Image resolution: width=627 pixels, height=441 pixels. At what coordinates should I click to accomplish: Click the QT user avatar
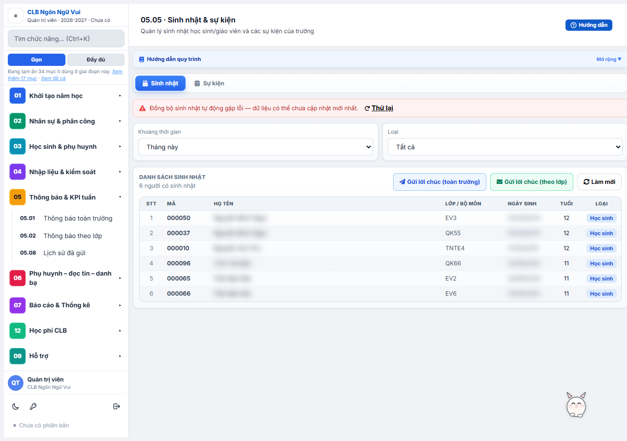point(16,383)
